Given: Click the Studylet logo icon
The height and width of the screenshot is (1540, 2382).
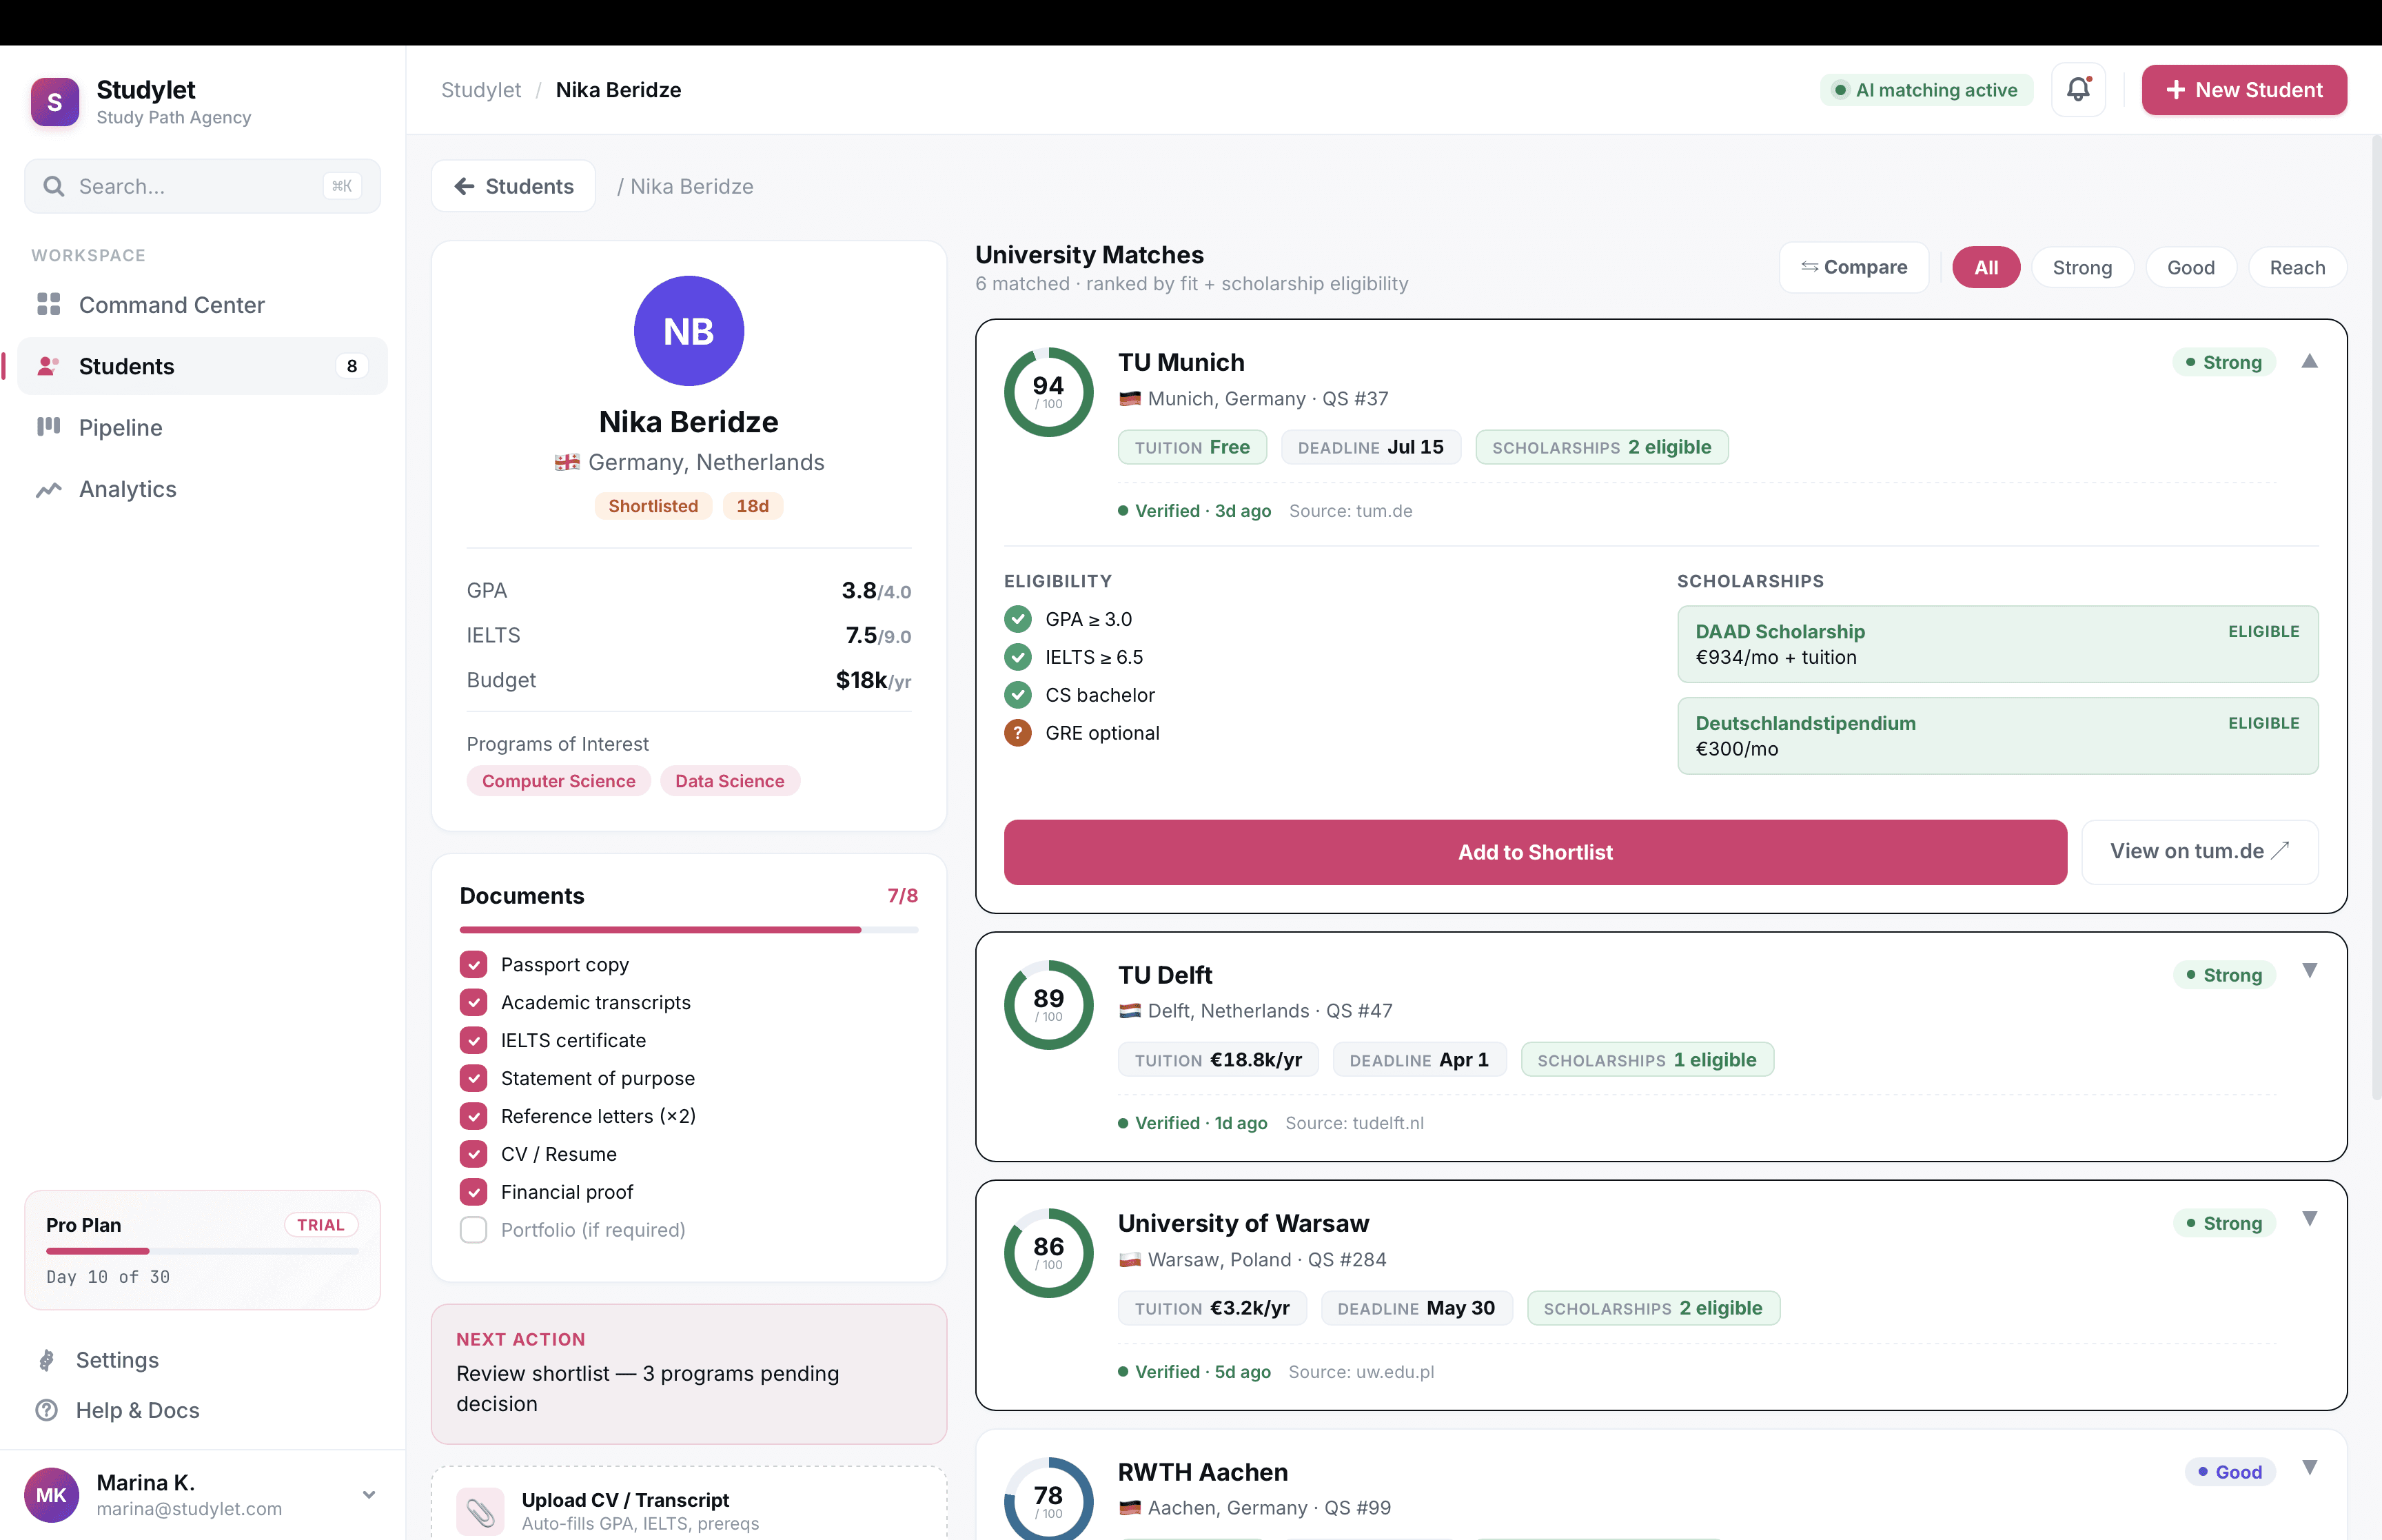Looking at the screenshot, I should (55, 102).
